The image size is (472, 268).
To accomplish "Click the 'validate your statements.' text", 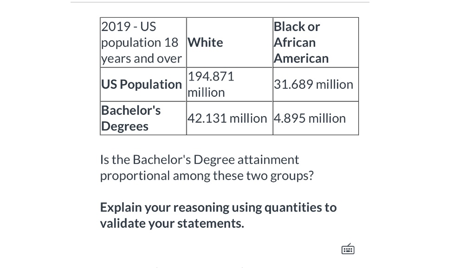I will tap(172, 223).
